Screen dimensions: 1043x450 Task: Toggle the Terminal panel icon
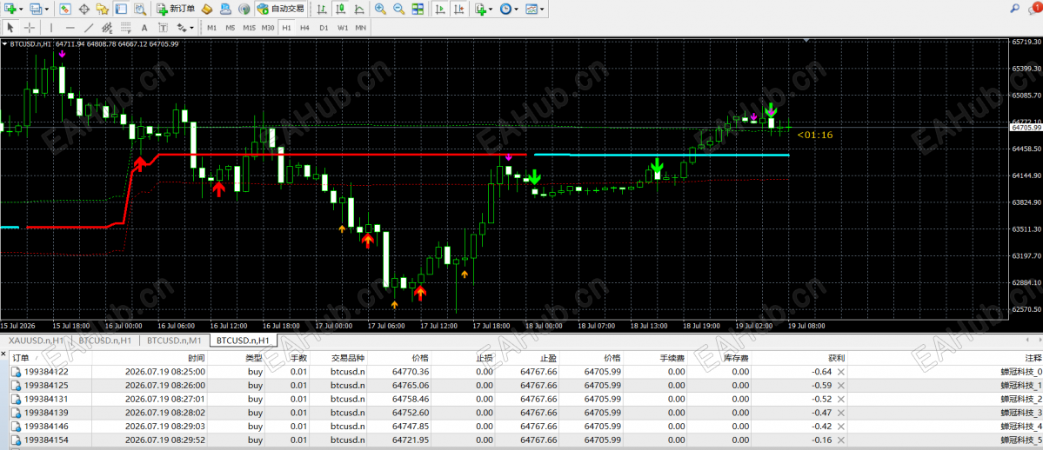[x=120, y=10]
